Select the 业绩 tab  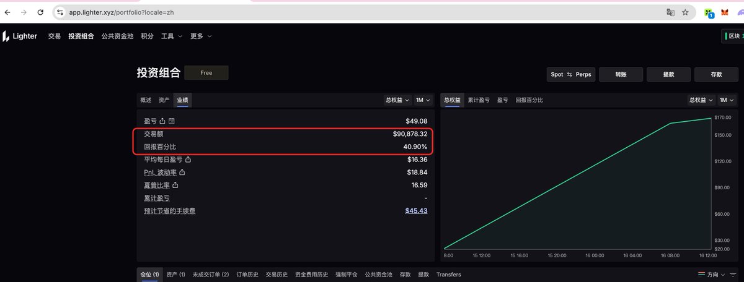[182, 100]
